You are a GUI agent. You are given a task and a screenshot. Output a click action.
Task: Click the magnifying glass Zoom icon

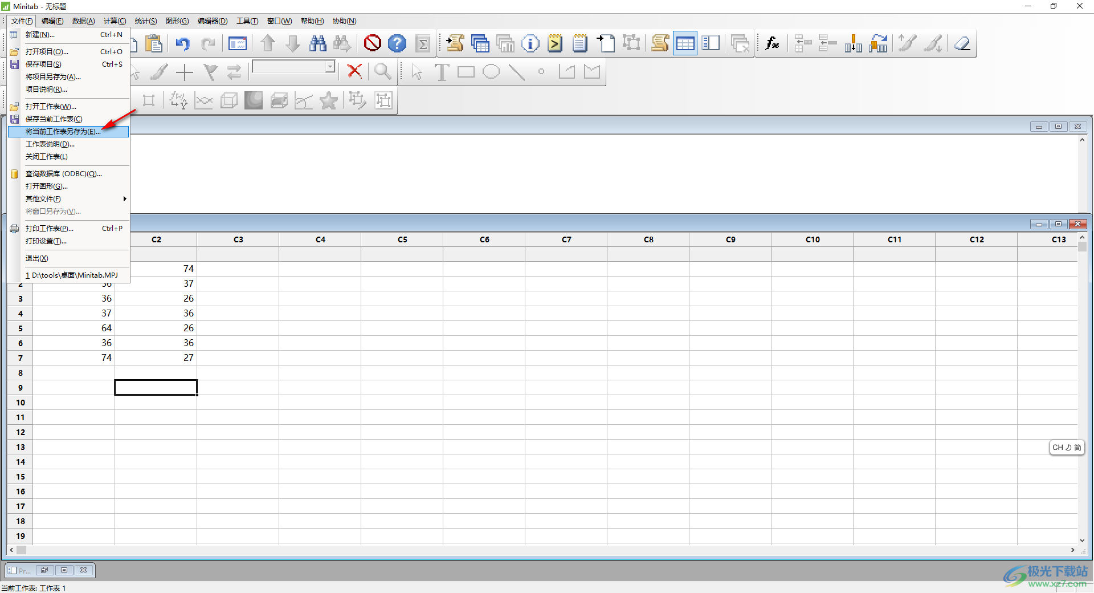(x=382, y=71)
